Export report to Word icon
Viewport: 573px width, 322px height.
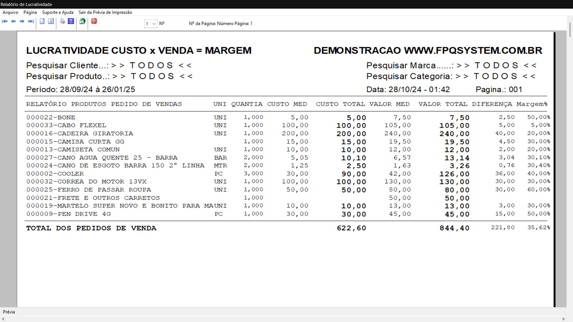coord(71,21)
